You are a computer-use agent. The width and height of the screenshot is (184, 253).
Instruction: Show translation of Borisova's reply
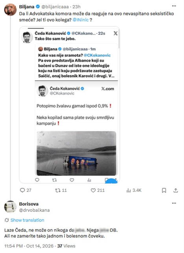pyautogui.click(x=27, y=220)
